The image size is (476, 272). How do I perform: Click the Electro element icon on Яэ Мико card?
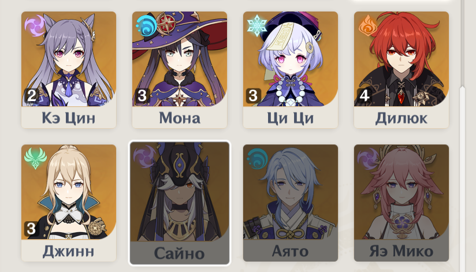pos(367,158)
